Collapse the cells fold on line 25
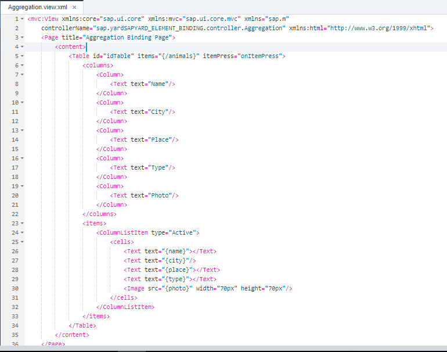 coord(22,242)
